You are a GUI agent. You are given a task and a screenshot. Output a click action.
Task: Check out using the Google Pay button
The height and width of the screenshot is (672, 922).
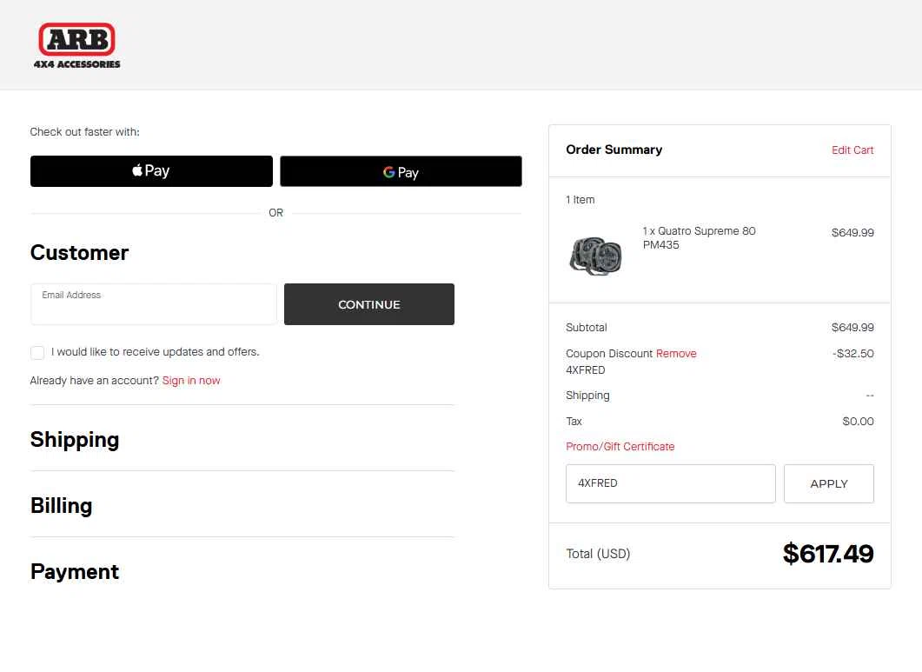tap(401, 171)
